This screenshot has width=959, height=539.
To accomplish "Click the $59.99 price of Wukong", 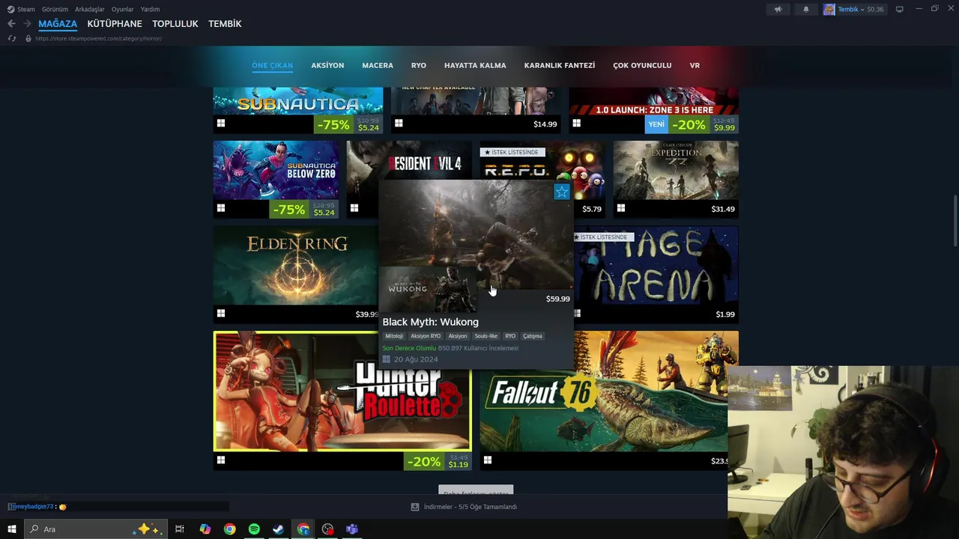I will [558, 299].
